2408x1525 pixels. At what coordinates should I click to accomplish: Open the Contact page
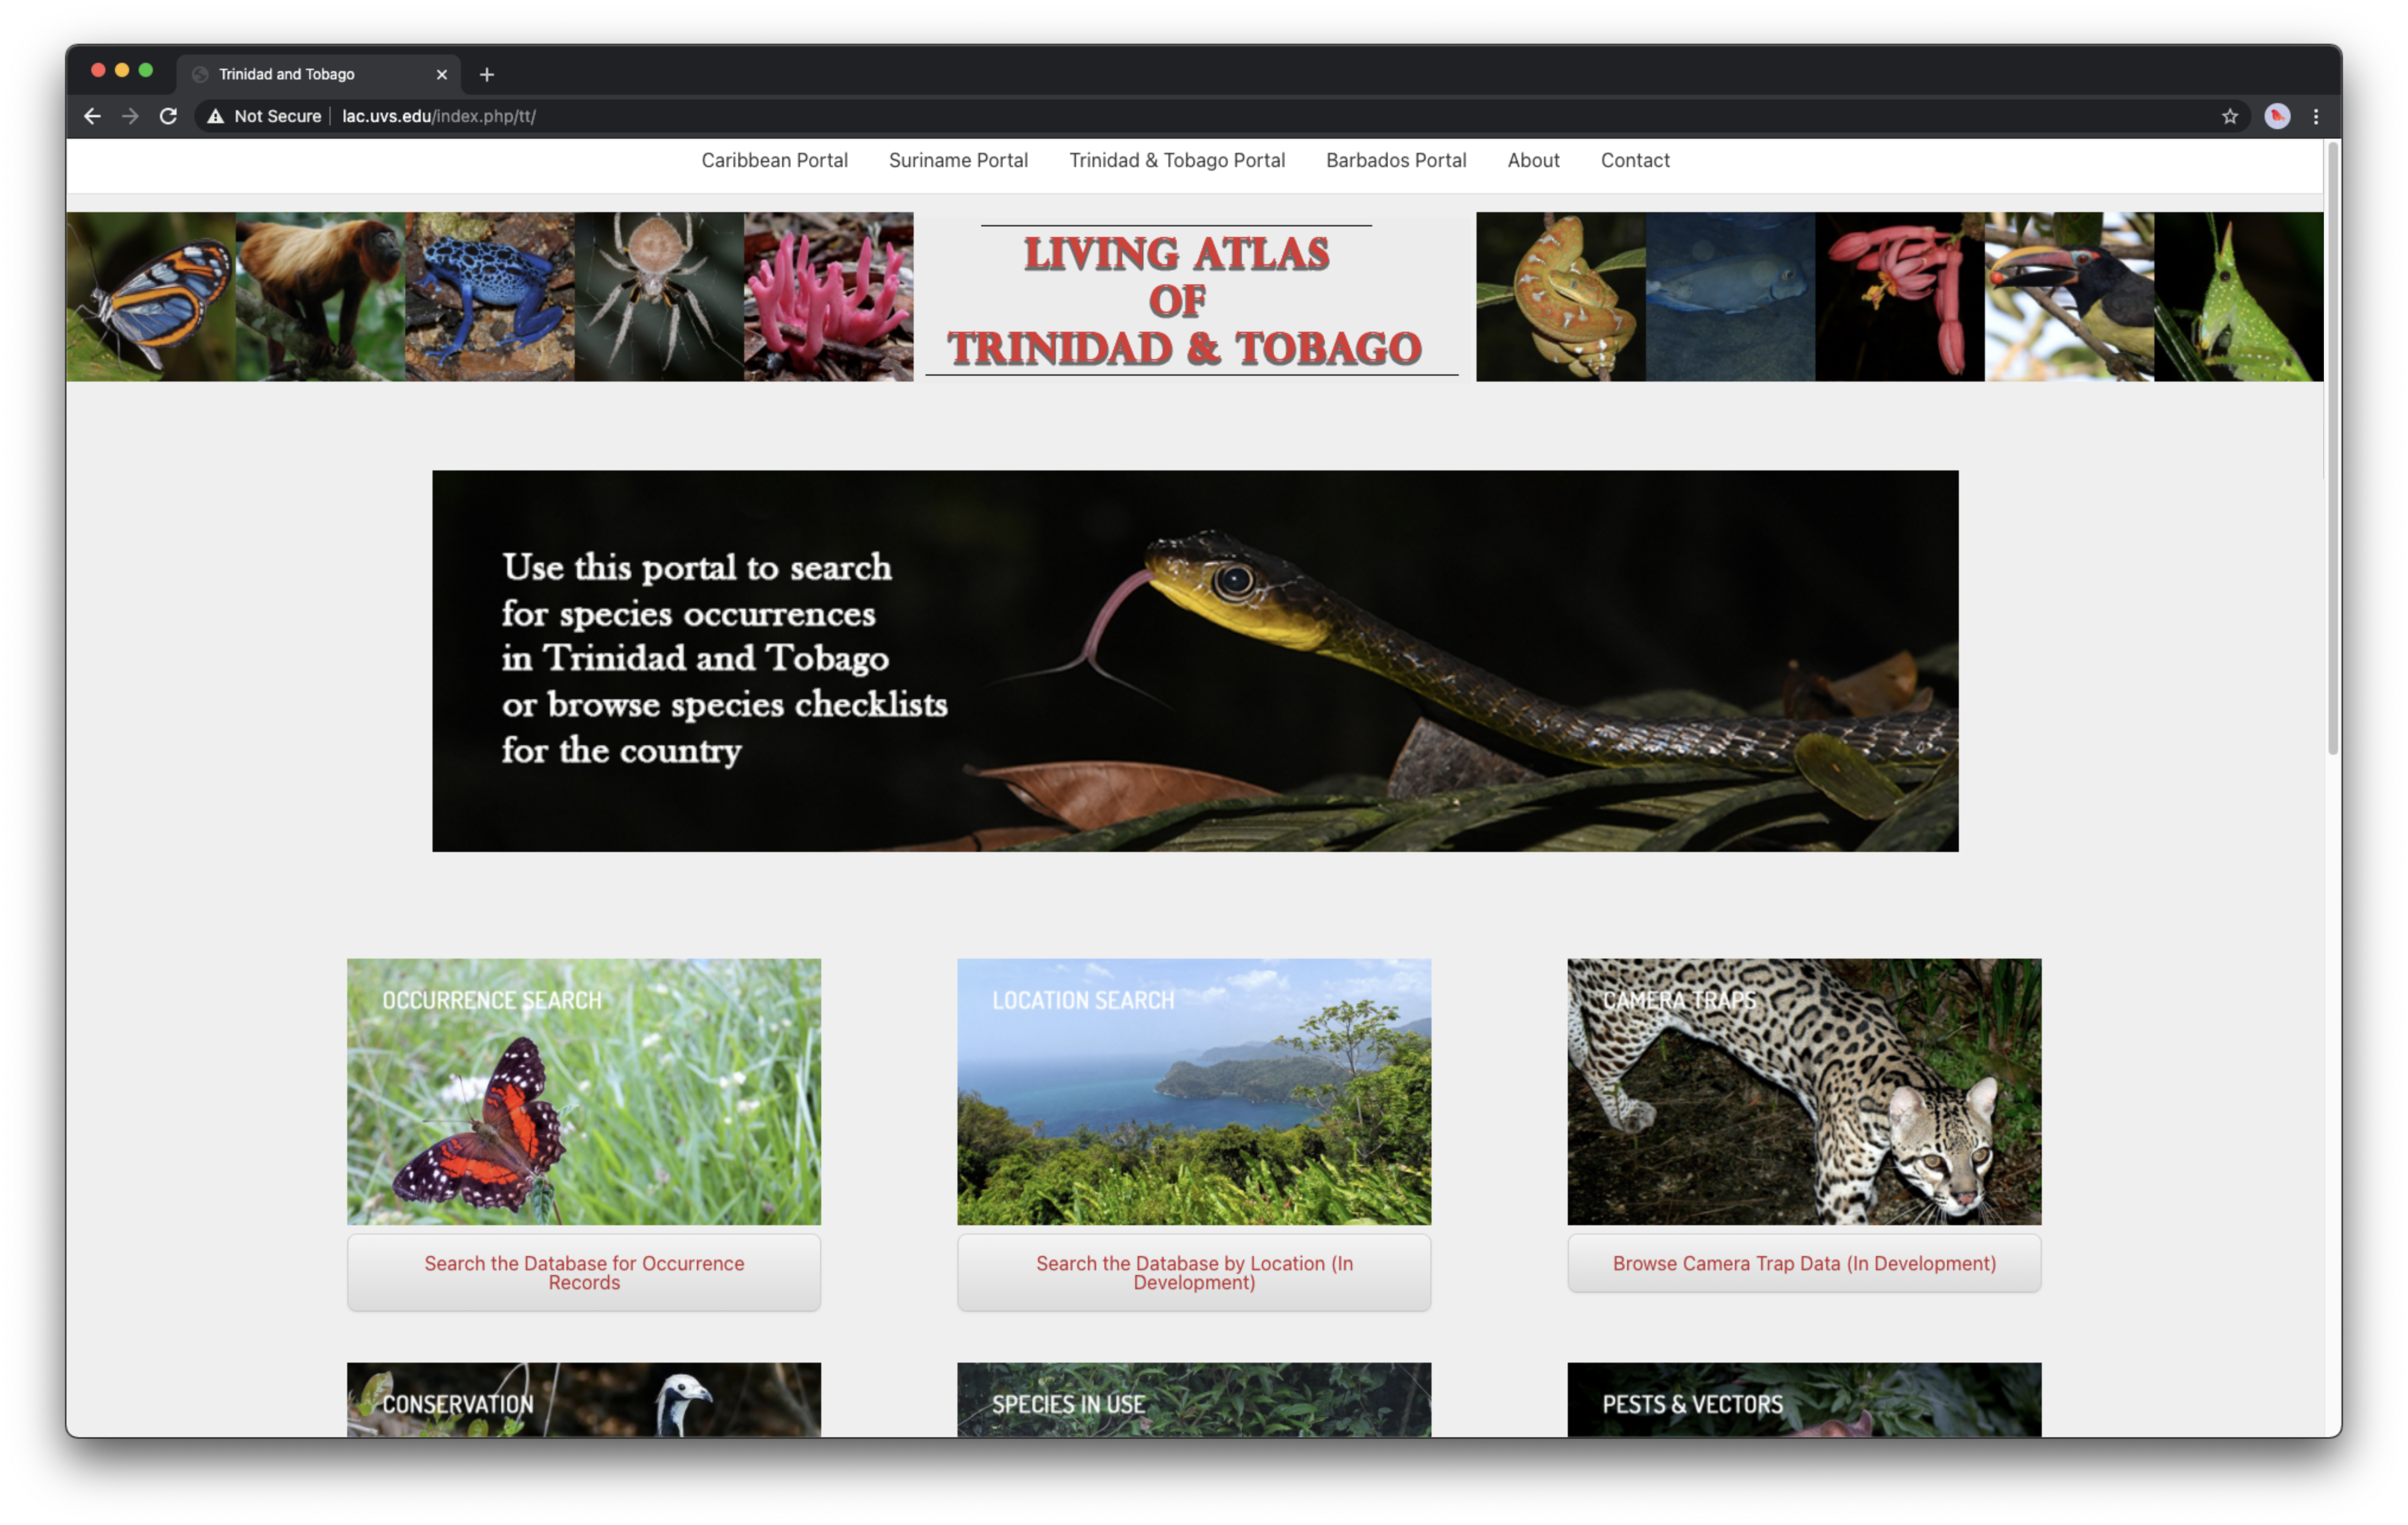(x=1634, y=160)
